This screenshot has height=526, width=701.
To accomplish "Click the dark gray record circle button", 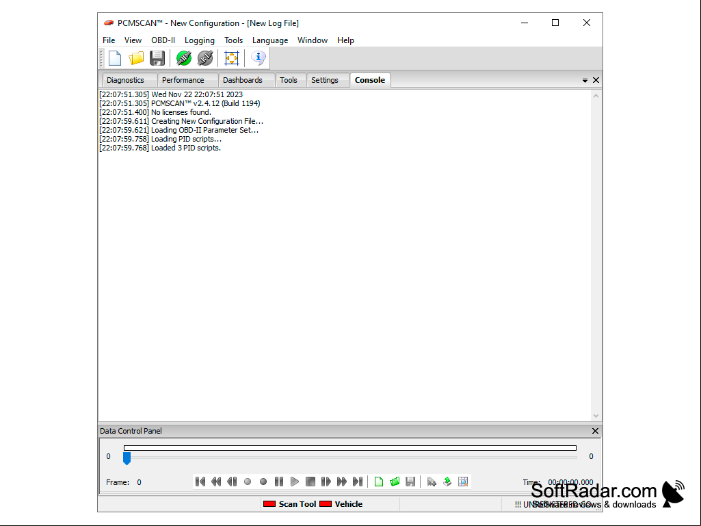I will [263, 482].
